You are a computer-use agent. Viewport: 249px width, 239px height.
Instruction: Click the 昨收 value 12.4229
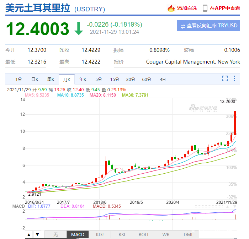(x=91, y=50)
